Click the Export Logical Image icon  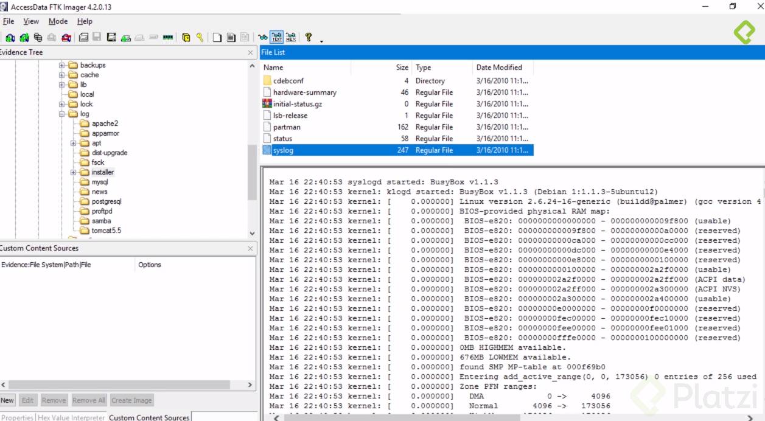tap(111, 38)
